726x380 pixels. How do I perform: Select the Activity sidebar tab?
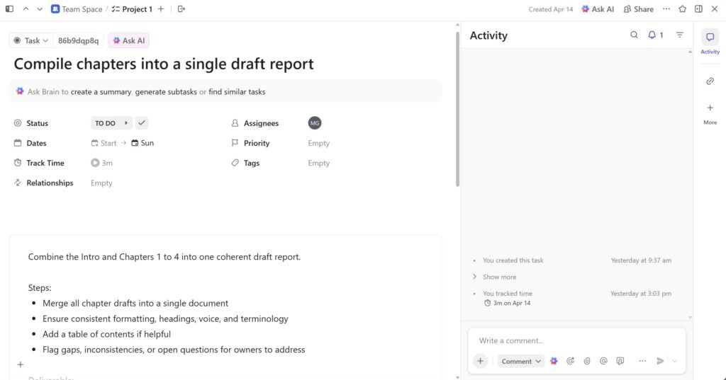click(710, 42)
